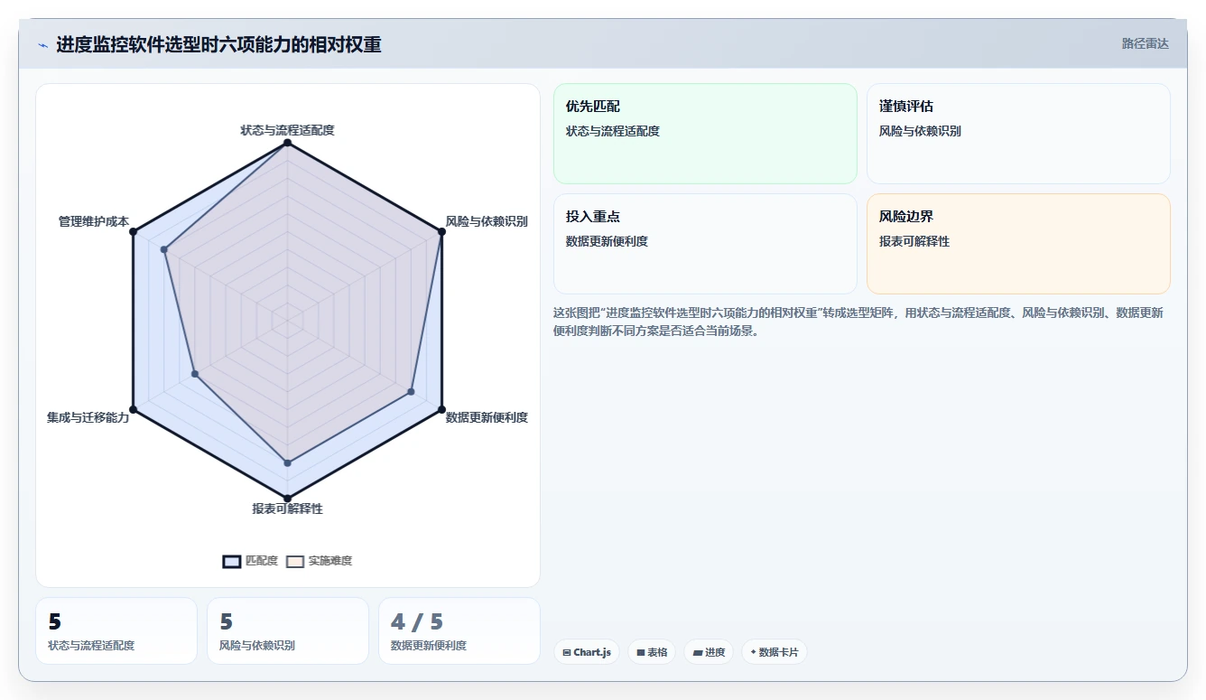Image resolution: width=1206 pixels, height=700 pixels.
Task: Click the stat card labeled 状态与流程适配度
Action: (116, 630)
